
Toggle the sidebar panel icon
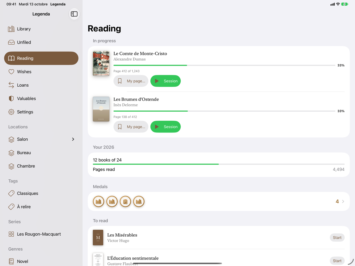tap(74, 14)
